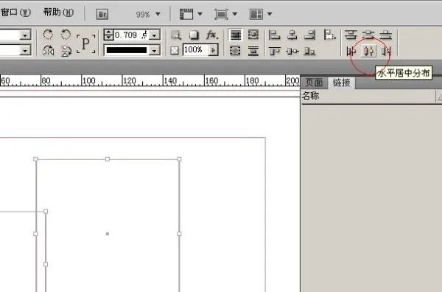Align left edges of selected objects
442x292 pixels.
[x=274, y=35]
